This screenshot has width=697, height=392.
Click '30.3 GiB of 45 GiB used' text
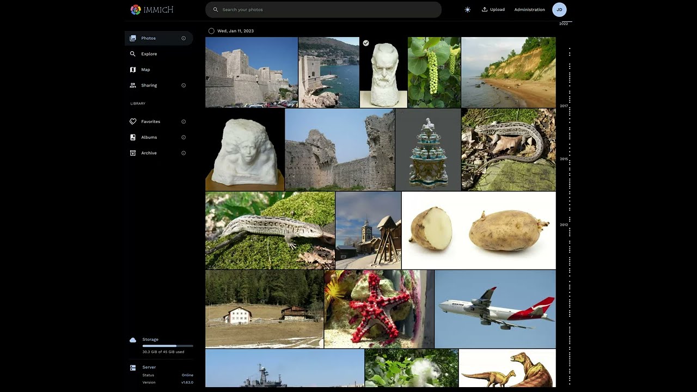163,352
